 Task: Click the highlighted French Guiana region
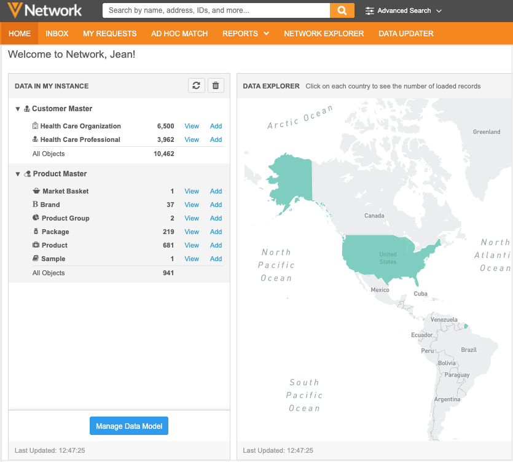pyautogui.click(x=466, y=326)
